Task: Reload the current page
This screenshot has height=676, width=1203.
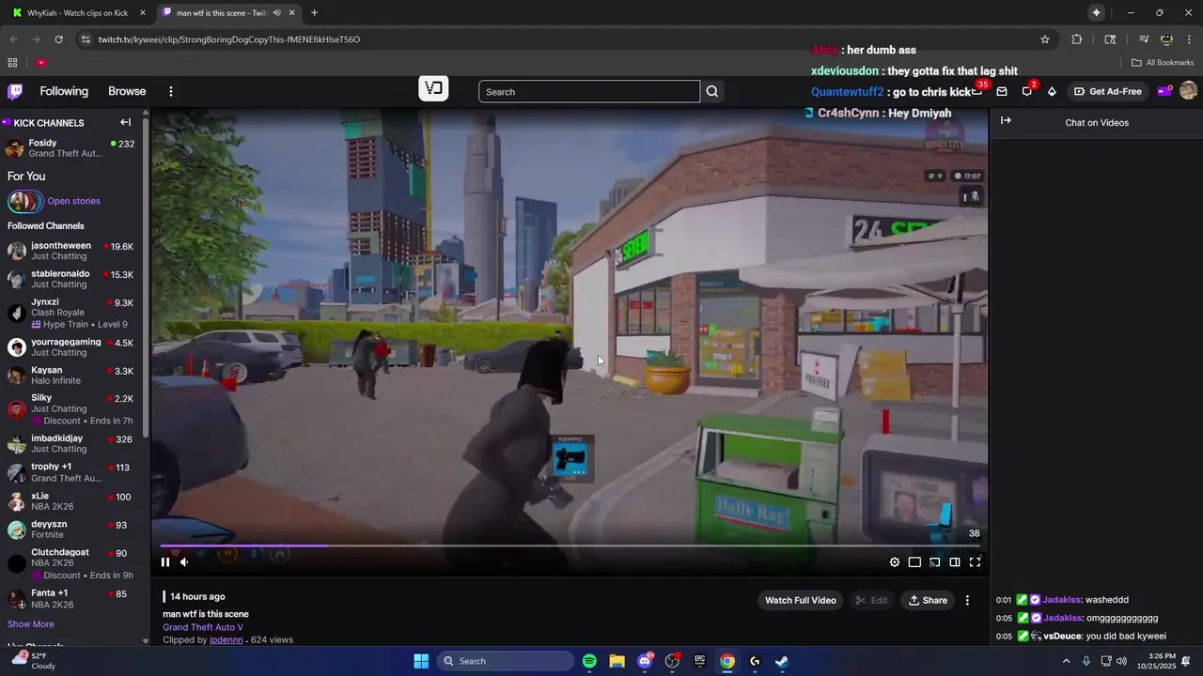Action: tap(58, 39)
